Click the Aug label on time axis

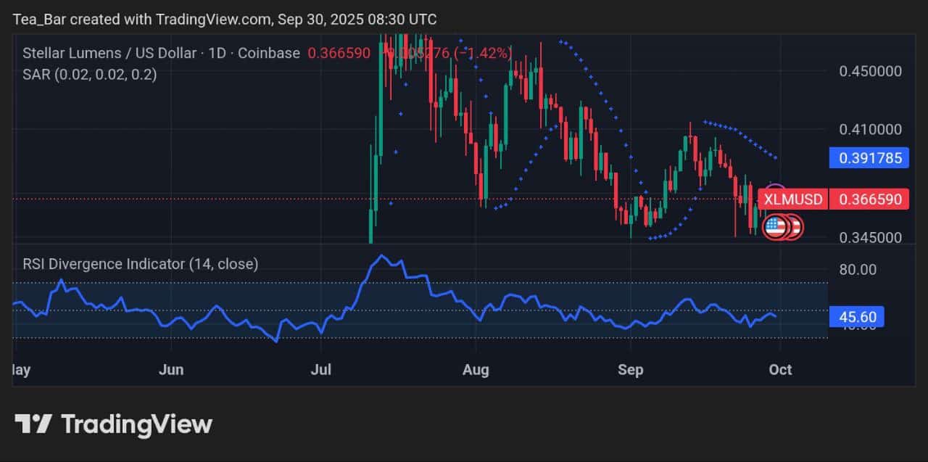pyautogui.click(x=475, y=370)
